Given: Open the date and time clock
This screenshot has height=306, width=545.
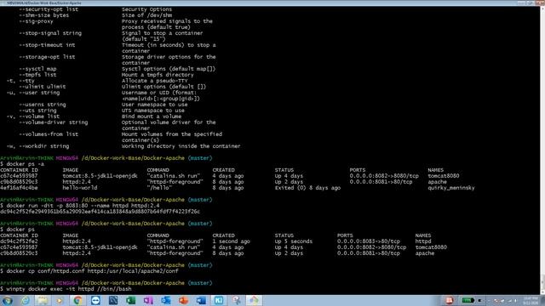Looking at the screenshot, I should (531, 300).
